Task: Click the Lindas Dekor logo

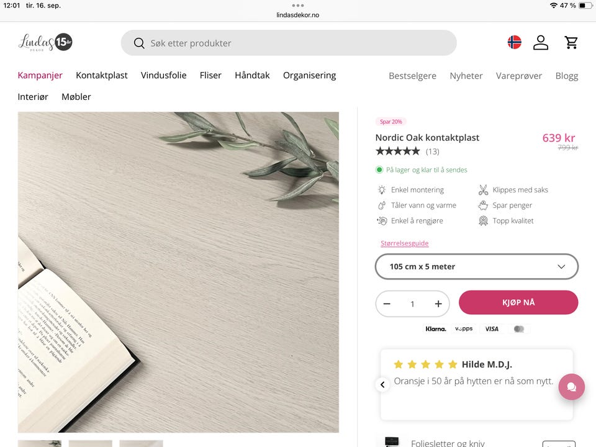Action: [x=45, y=42]
